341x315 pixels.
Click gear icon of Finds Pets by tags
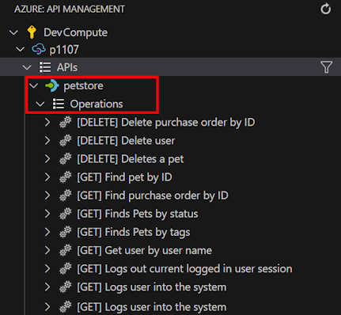pyautogui.click(x=66, y=232)
